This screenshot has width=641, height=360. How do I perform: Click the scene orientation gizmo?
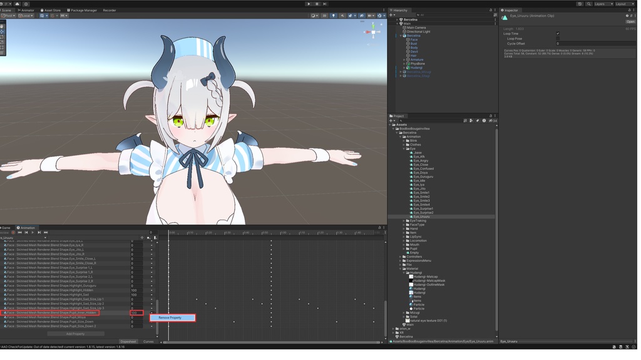click(x=373, y=32)
